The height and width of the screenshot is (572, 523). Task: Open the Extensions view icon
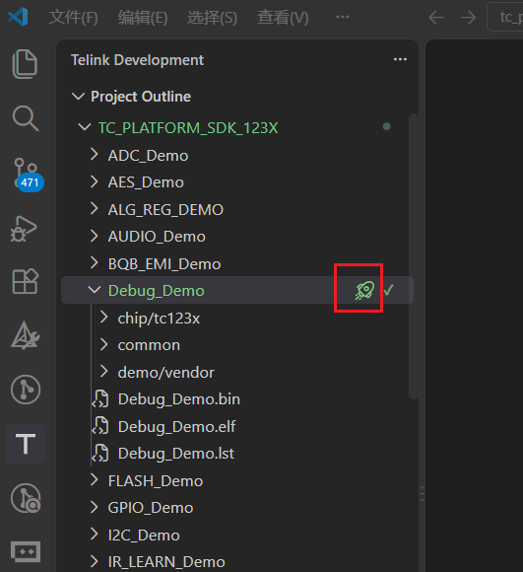[x=26, y=281]
